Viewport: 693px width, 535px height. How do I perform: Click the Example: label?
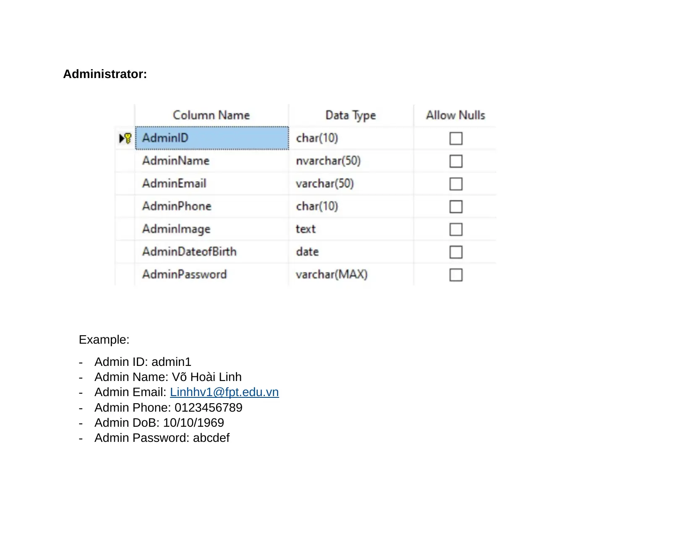tap(104, 339)
